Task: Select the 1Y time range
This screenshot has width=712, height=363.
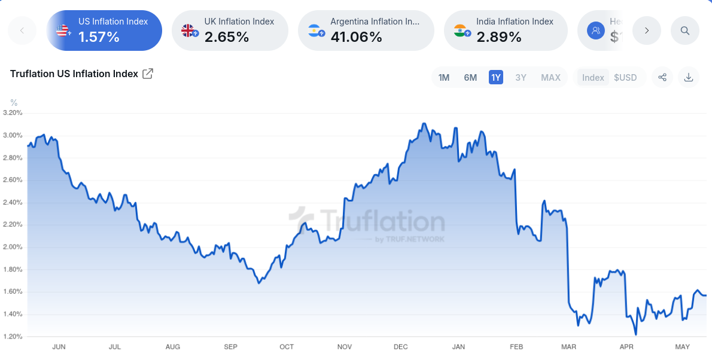Action: click(x=495, y=78)
